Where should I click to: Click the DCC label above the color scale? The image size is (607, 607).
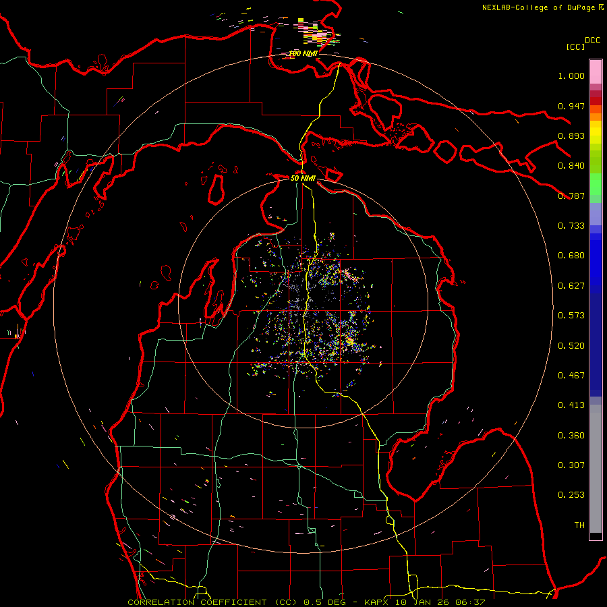pos(593,40)
